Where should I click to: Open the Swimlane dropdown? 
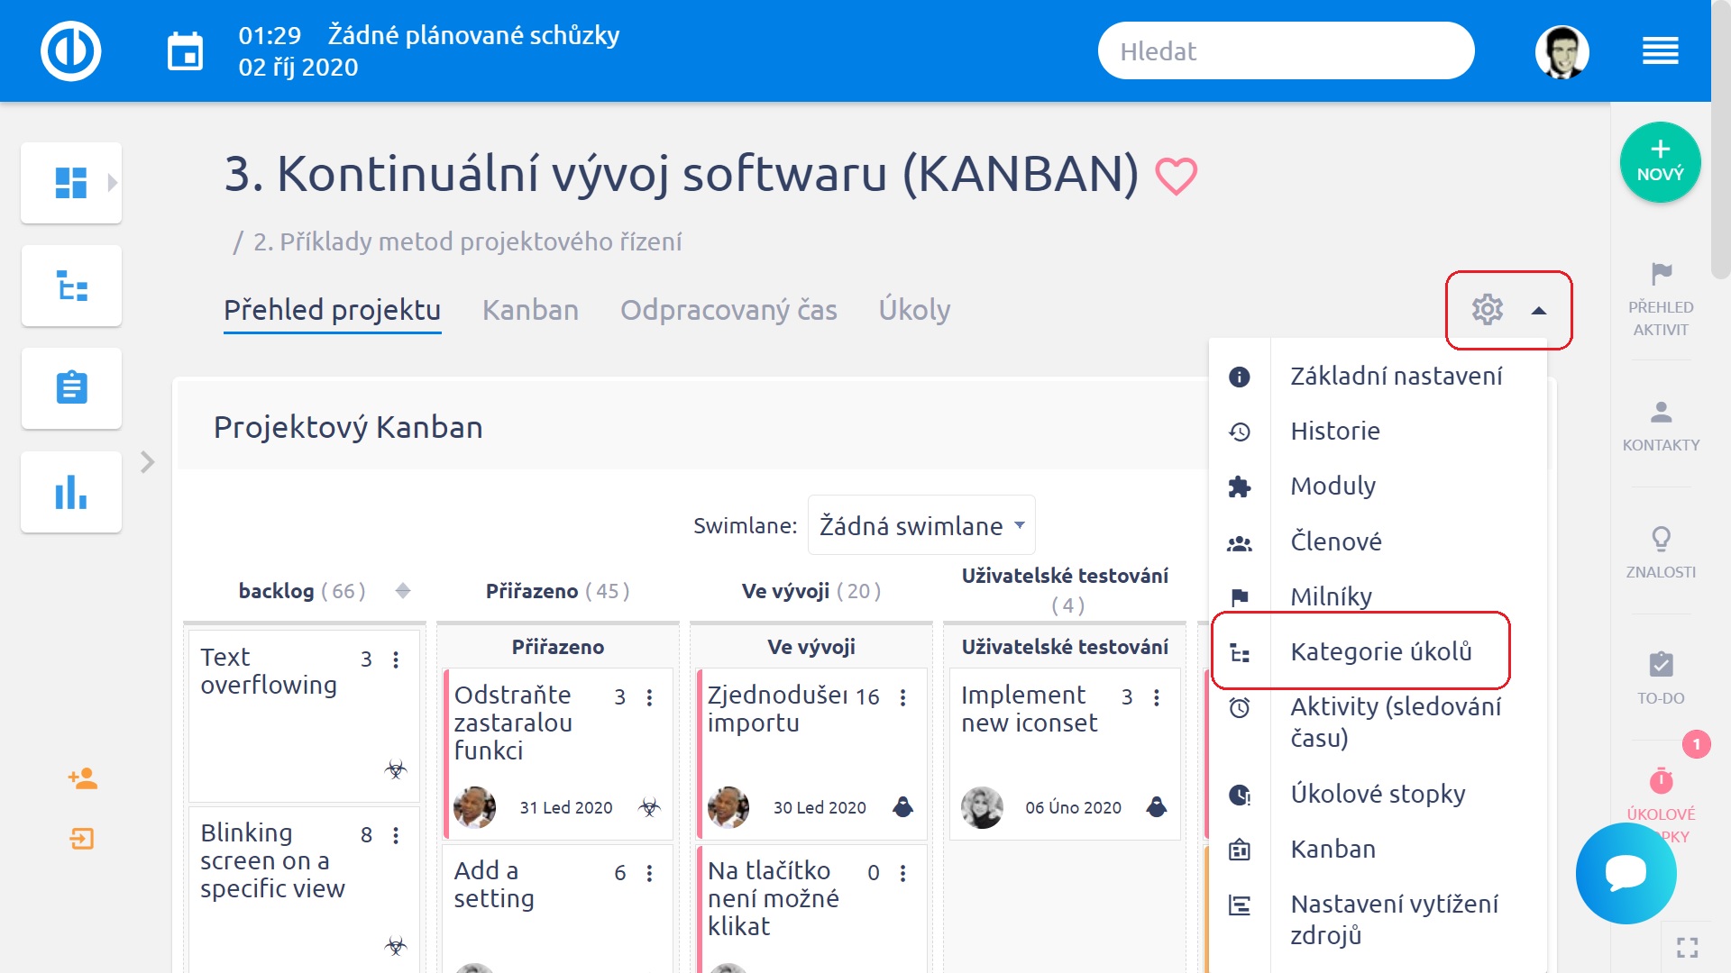pos(921,525)
